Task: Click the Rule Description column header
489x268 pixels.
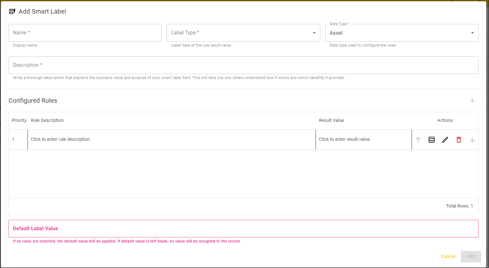Action: tap(47, 120)
